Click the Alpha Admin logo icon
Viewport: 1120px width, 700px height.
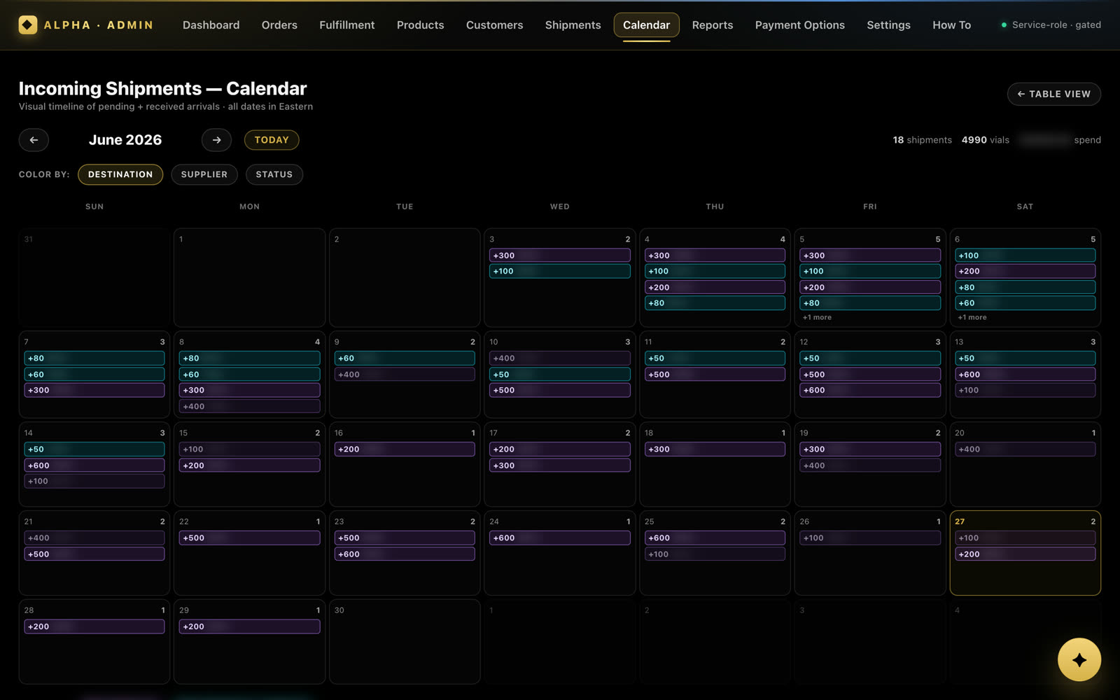27,25
